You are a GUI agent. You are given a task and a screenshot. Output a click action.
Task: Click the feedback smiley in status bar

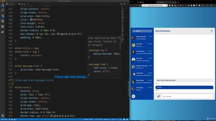pyautogui.click(x=124, y=120)
